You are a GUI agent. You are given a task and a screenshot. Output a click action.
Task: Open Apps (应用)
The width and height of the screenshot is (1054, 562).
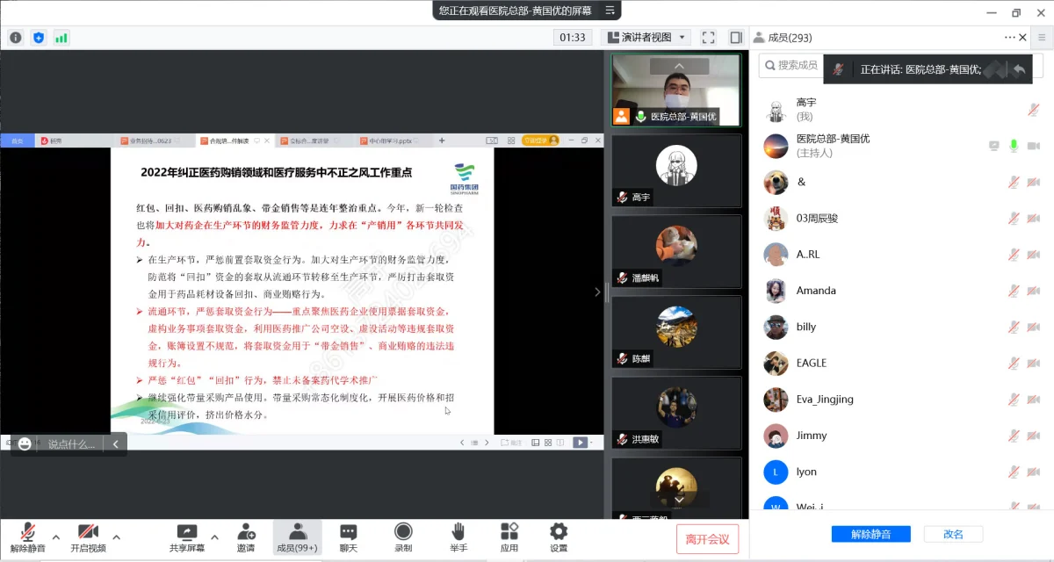click(509, 537)
